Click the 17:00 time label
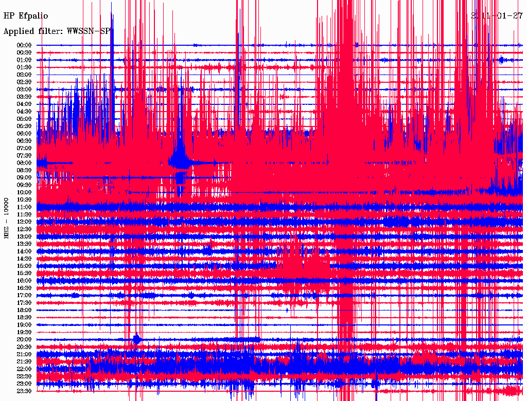The image size is (527, 401). click(x=24, y=296)
